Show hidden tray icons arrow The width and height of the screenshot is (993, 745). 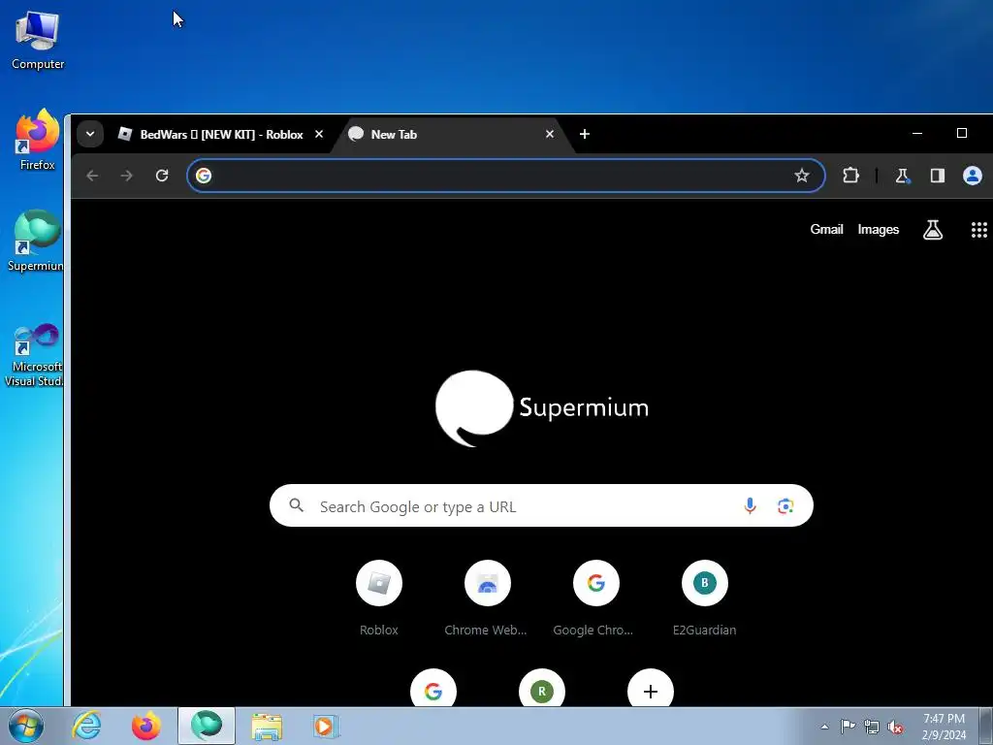coord(824,727)
